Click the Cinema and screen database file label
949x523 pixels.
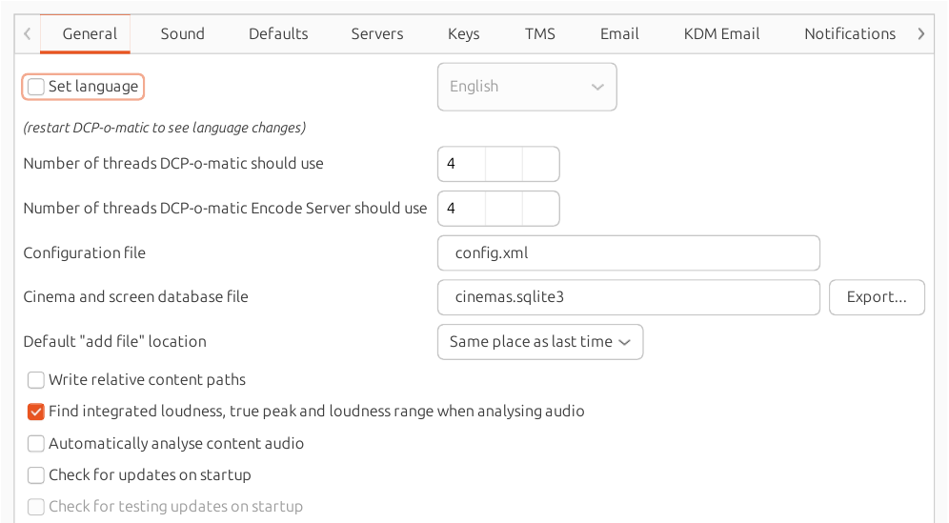click(135, 296)
